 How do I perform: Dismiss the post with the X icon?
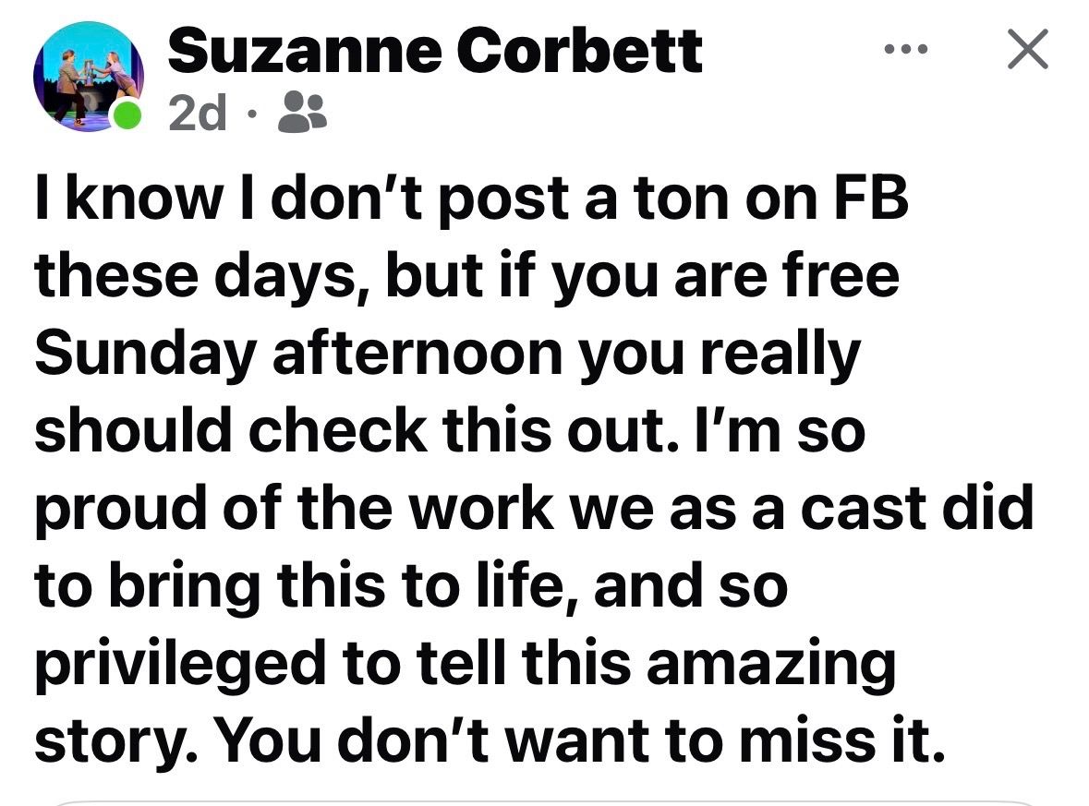[1027, 49]
